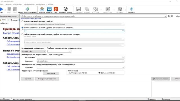This screenshot has height=101, width=180.
Task: Open the Open Office dropdown arrow
Action: [114, 10]
